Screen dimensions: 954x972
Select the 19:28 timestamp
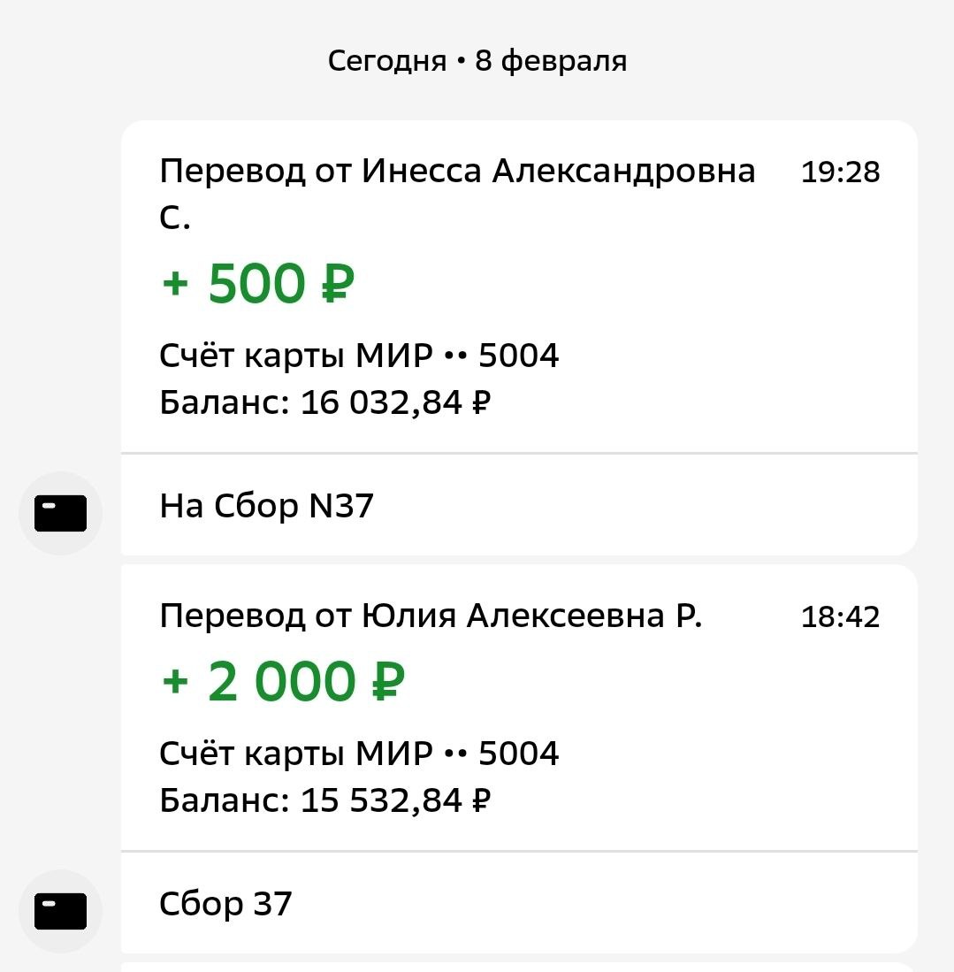point(840,172)
